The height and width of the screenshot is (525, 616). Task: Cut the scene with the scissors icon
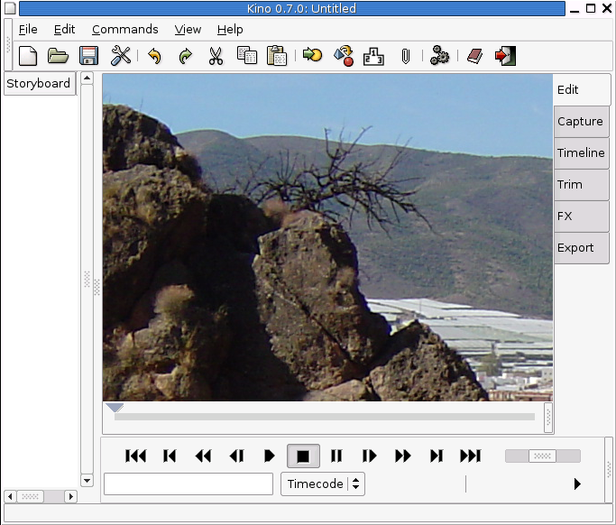coord(216,56)
